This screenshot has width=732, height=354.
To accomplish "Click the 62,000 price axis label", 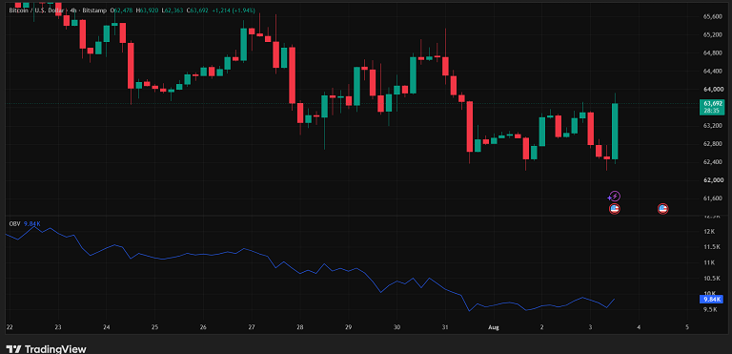I will click(713, 180).
